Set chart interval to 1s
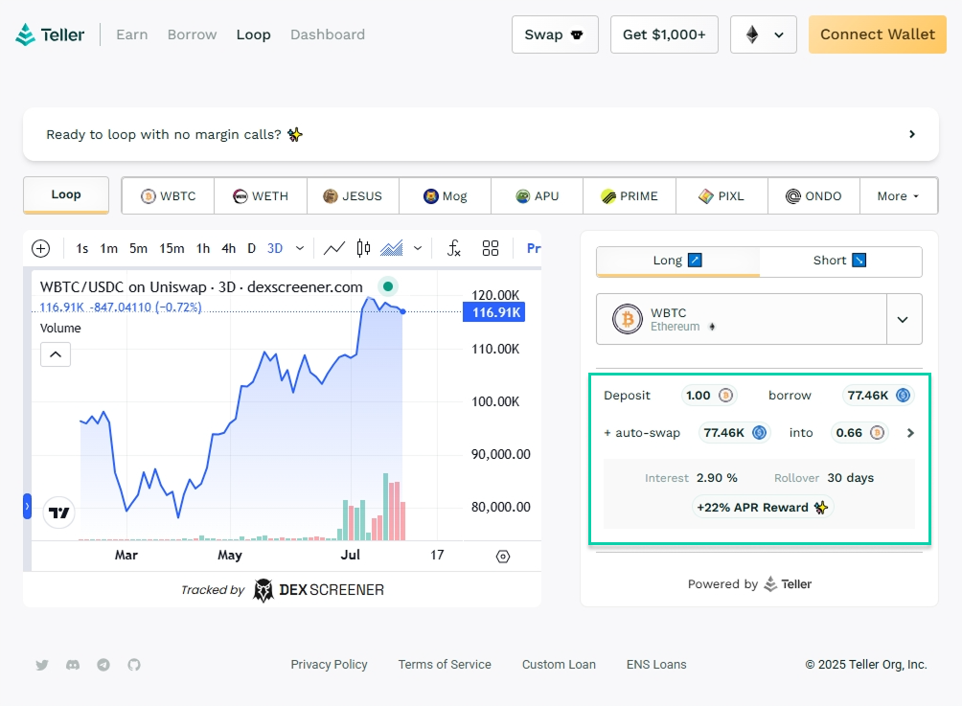This screenshot has width=962, height=706. [82, 248]
